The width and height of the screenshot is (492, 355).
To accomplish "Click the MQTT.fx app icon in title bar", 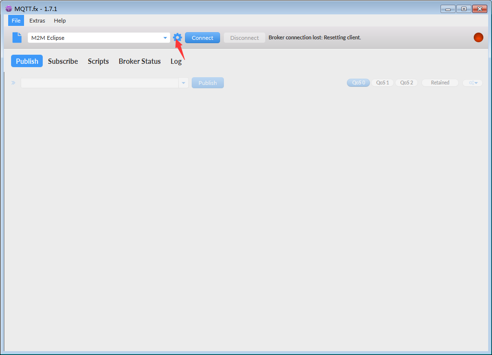I will [x=9, y=9].
